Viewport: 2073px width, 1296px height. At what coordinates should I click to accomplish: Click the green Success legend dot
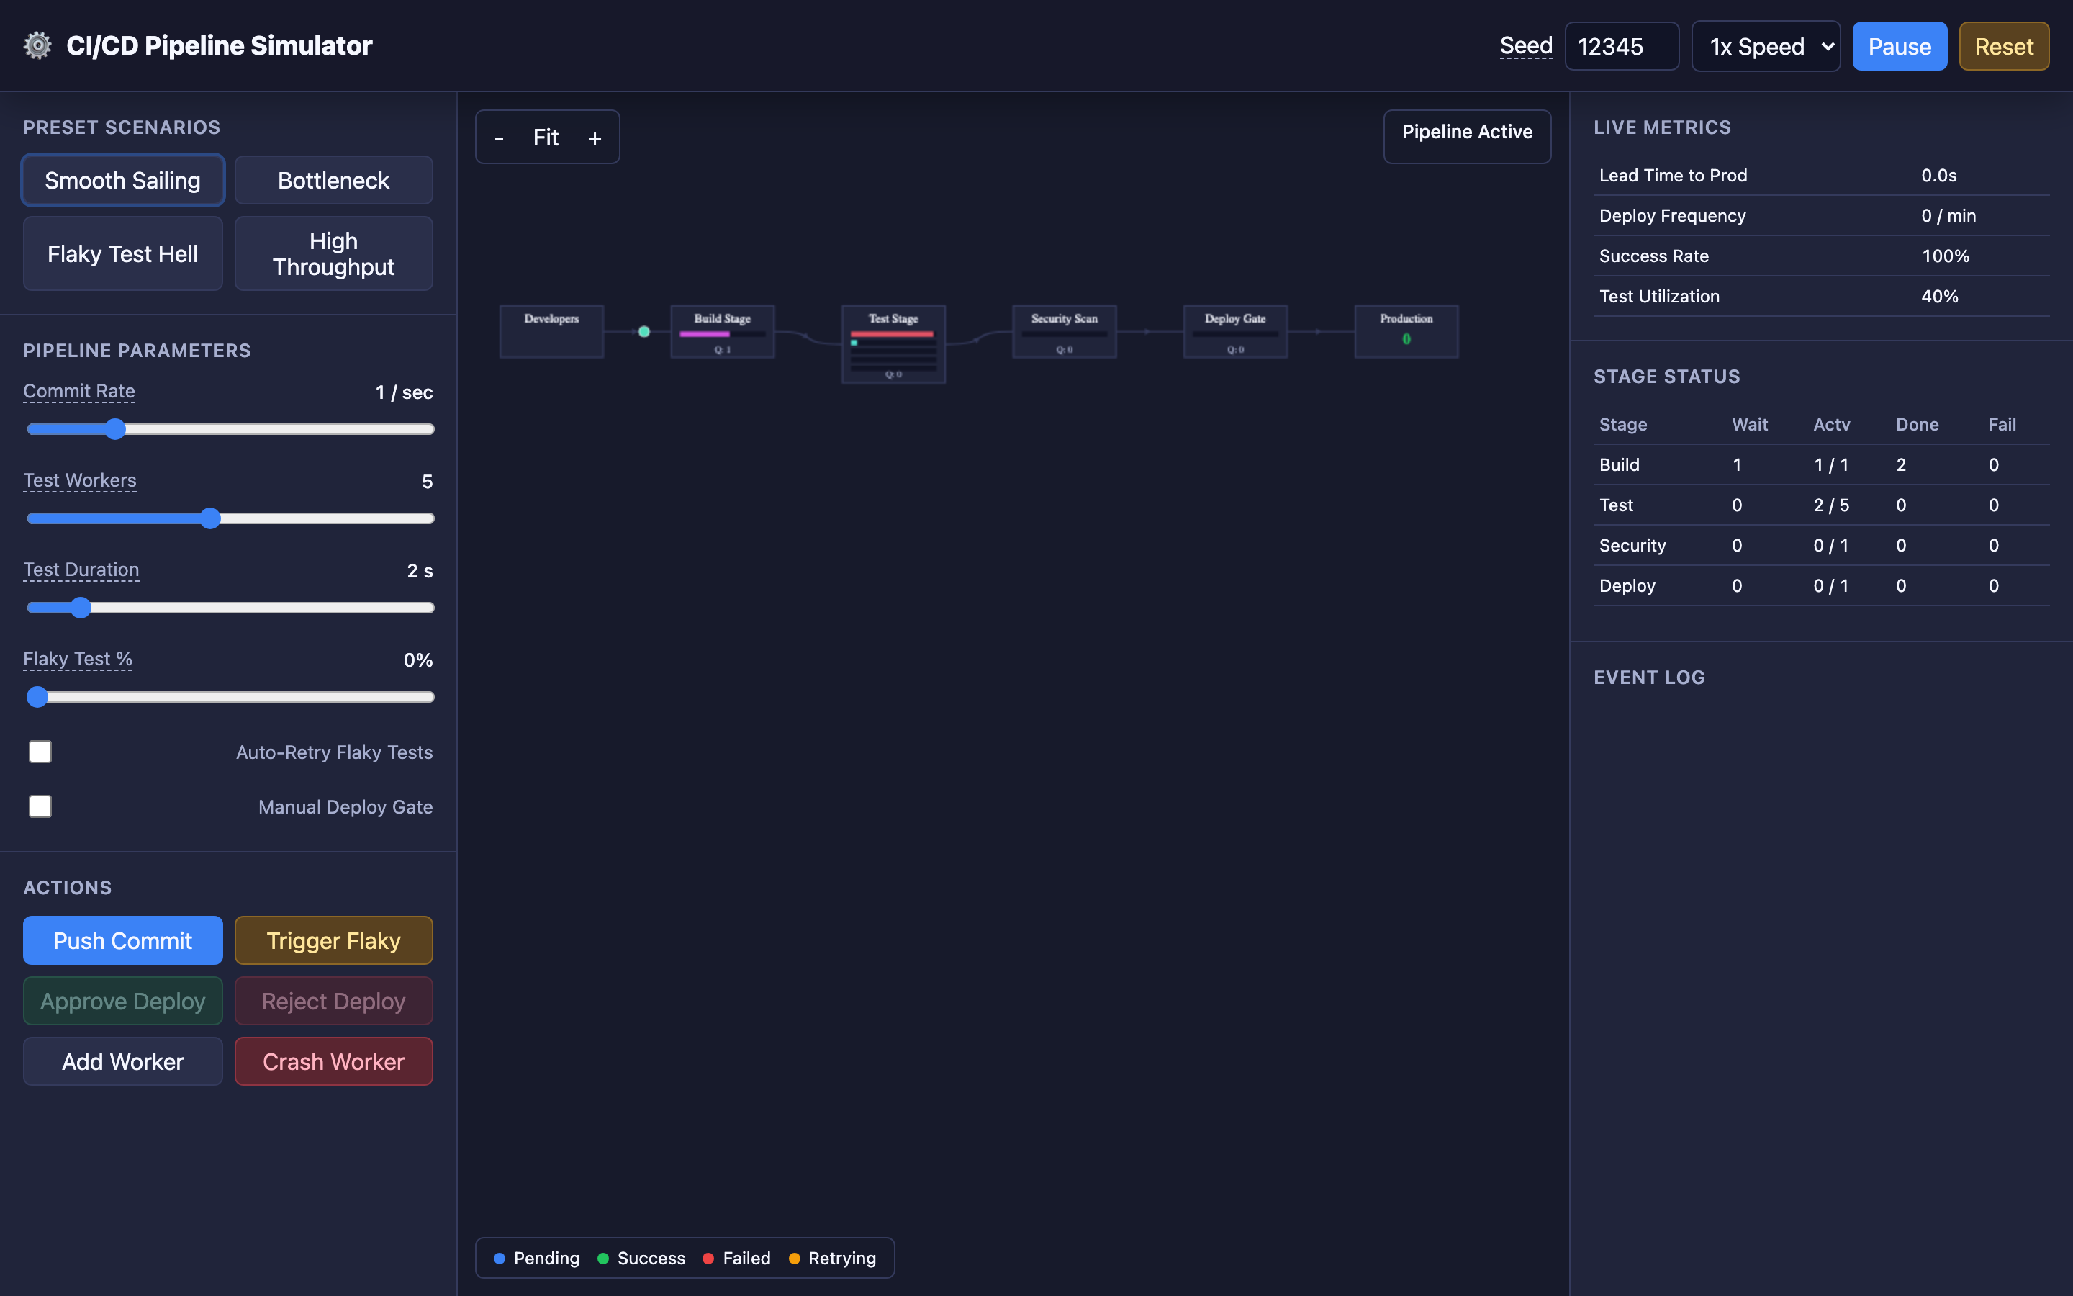coord(603,1259)
